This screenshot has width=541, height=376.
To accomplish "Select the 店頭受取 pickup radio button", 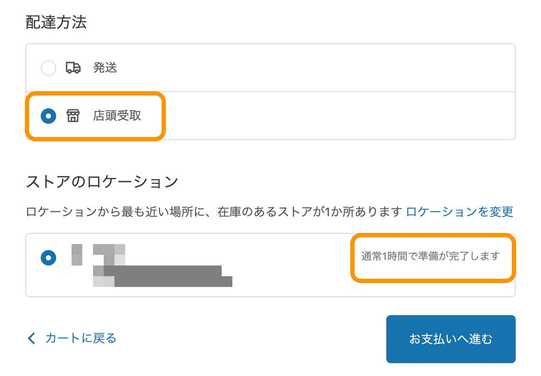I will point(48,116).
